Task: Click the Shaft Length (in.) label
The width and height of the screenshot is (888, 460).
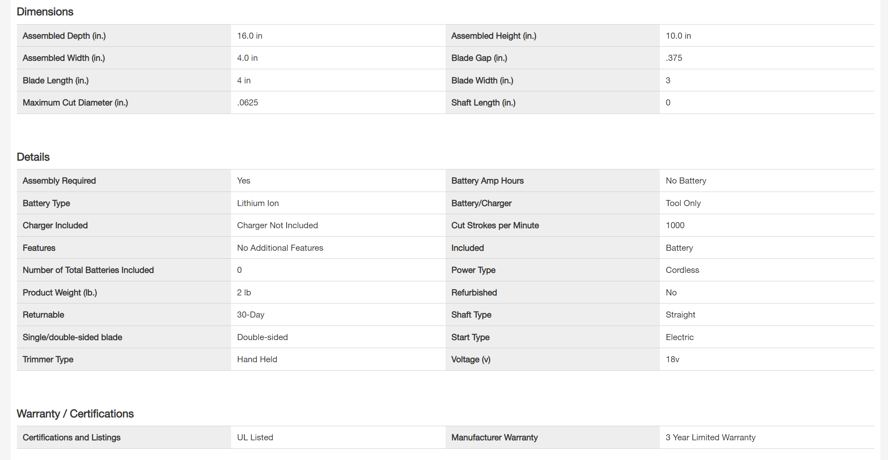Action: [x=483, y=103]
